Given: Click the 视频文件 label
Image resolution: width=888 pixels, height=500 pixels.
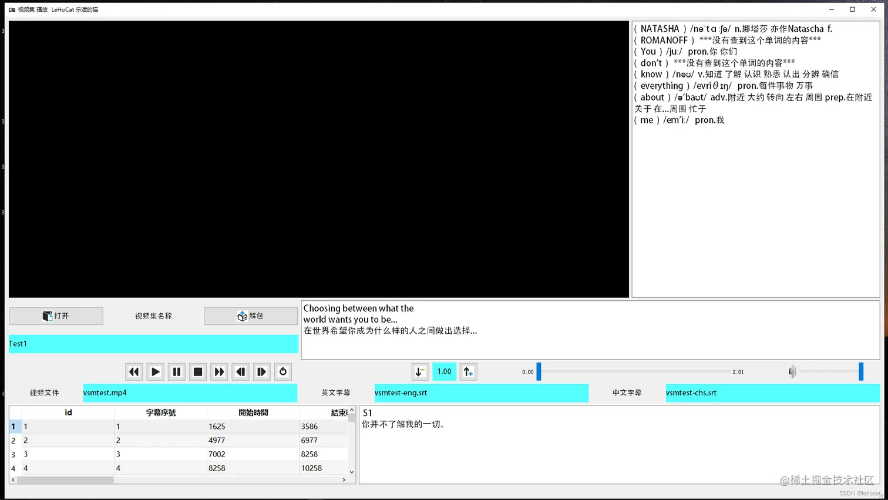Looking at the screenshot, I should 44,392.
